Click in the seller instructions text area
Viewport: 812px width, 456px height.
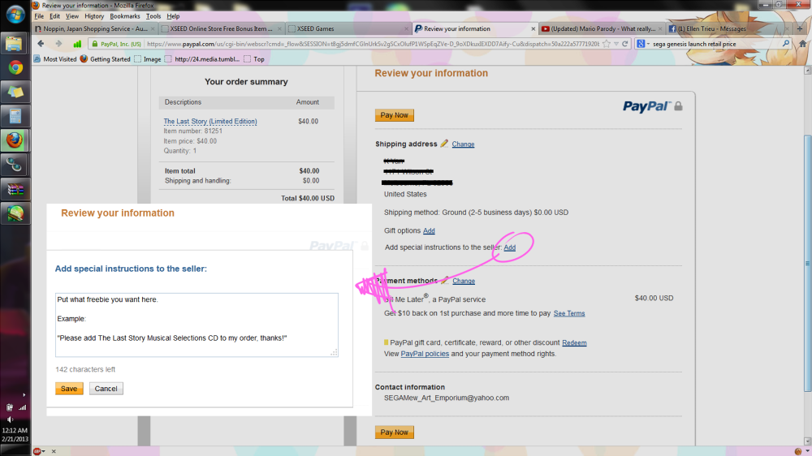point(197,325)
